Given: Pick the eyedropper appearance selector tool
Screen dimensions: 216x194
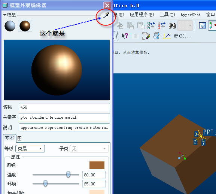Looking at the screenshot, I should click(x=106, y=15).
